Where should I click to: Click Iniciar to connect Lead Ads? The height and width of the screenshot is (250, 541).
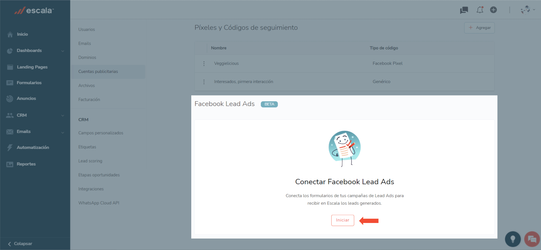342,220
